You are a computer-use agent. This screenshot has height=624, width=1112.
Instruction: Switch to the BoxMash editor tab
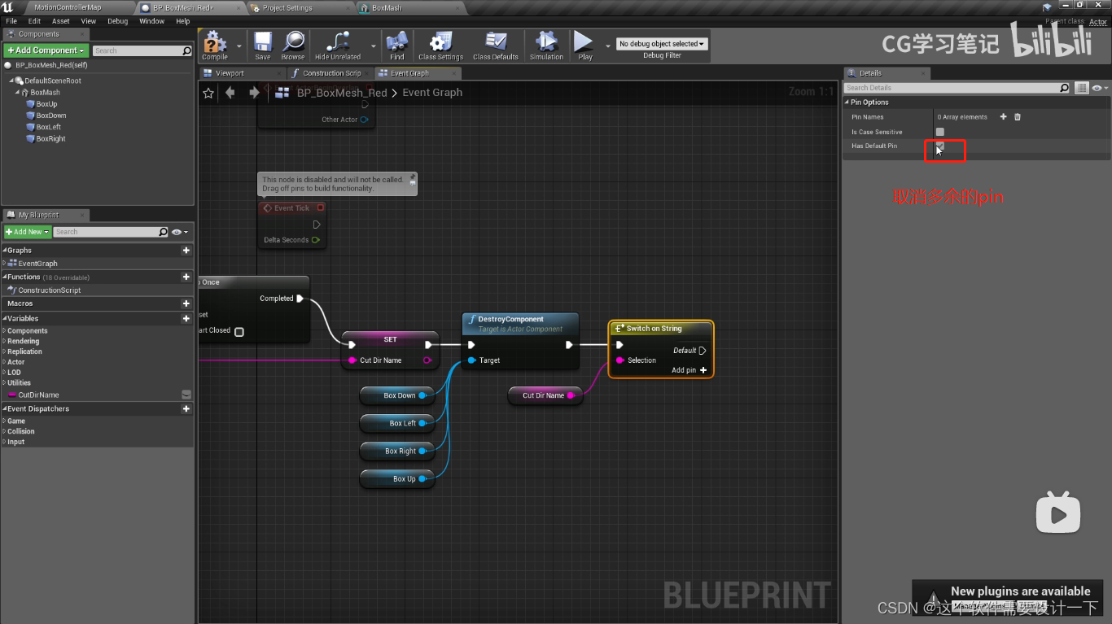388,7
